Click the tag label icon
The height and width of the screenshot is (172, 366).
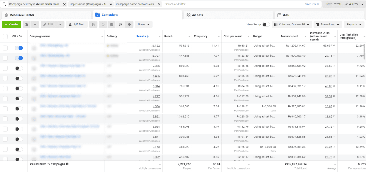pyautogui.click(x=129, y=24)
